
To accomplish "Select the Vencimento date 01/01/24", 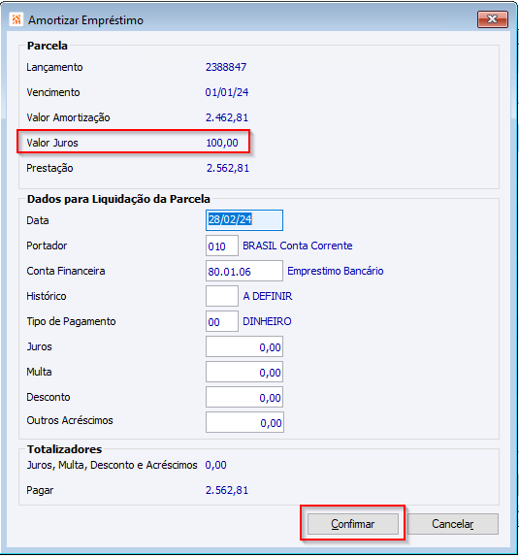I will (x=227, y=92).
